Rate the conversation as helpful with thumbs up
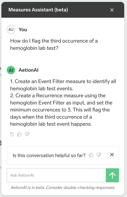Screen dimensions: 127x197 click(x=91, y=155)
